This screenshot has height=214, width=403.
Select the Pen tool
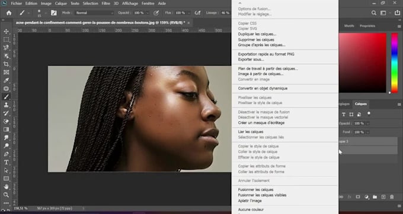pos(6,154)
